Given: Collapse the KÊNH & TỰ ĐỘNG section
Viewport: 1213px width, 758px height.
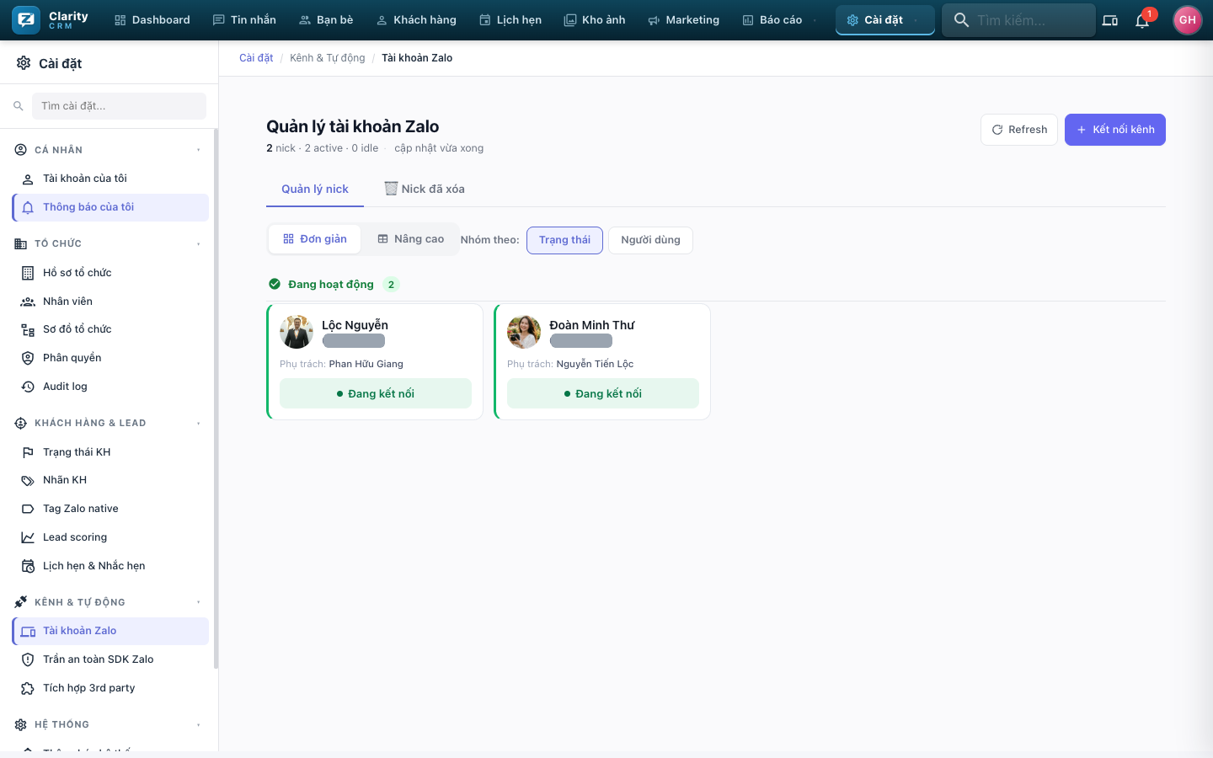Looking at the screenshot, I should pos(199,602).
